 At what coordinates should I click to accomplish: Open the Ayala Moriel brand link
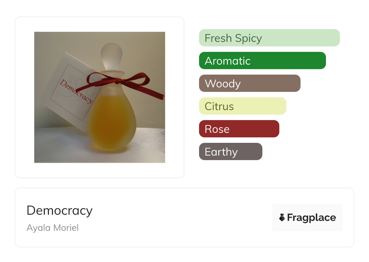pos(52,228)
